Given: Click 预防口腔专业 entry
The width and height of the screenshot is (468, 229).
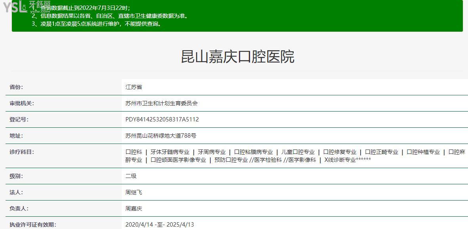Looking at the screenshot, I should coord(231,160).
